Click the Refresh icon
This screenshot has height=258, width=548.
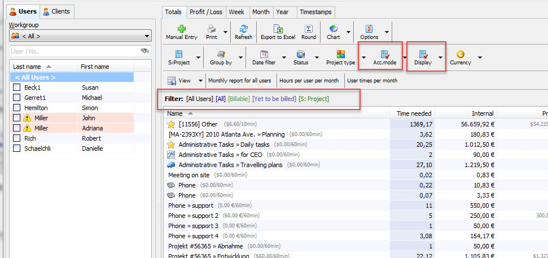click(243, 29)
